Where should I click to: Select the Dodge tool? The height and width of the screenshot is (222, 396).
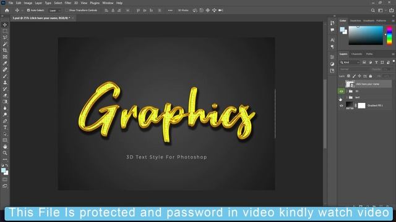point(5,115)
